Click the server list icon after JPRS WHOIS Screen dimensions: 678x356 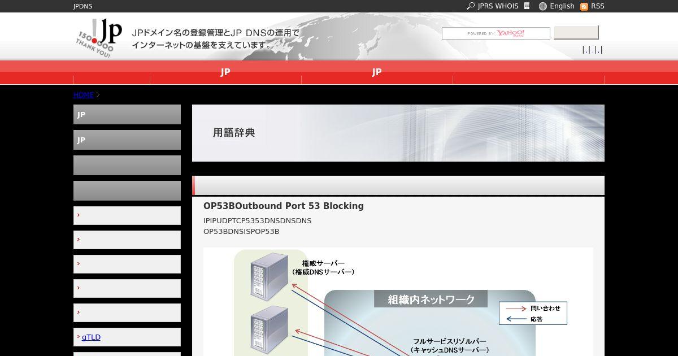coord(527,6)
